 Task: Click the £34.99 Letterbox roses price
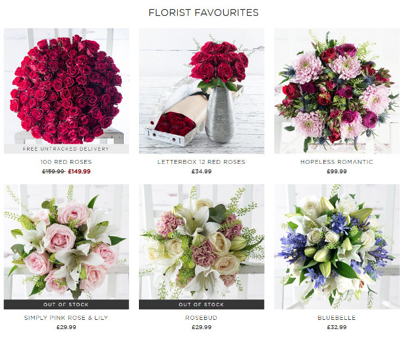tap(202, 172)
